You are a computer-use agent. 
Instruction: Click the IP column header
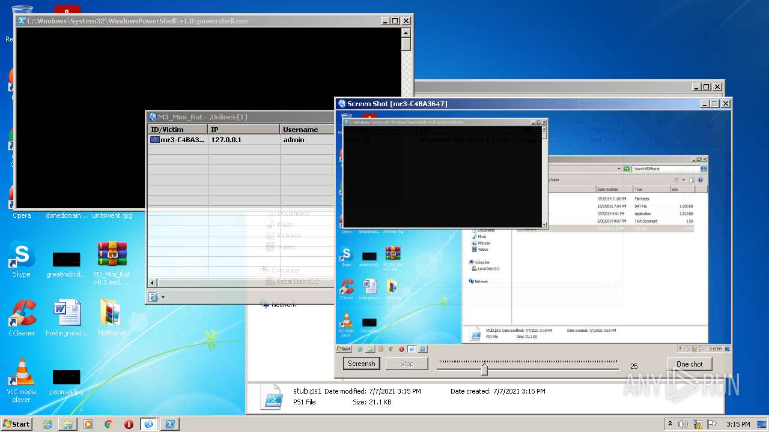244,129
